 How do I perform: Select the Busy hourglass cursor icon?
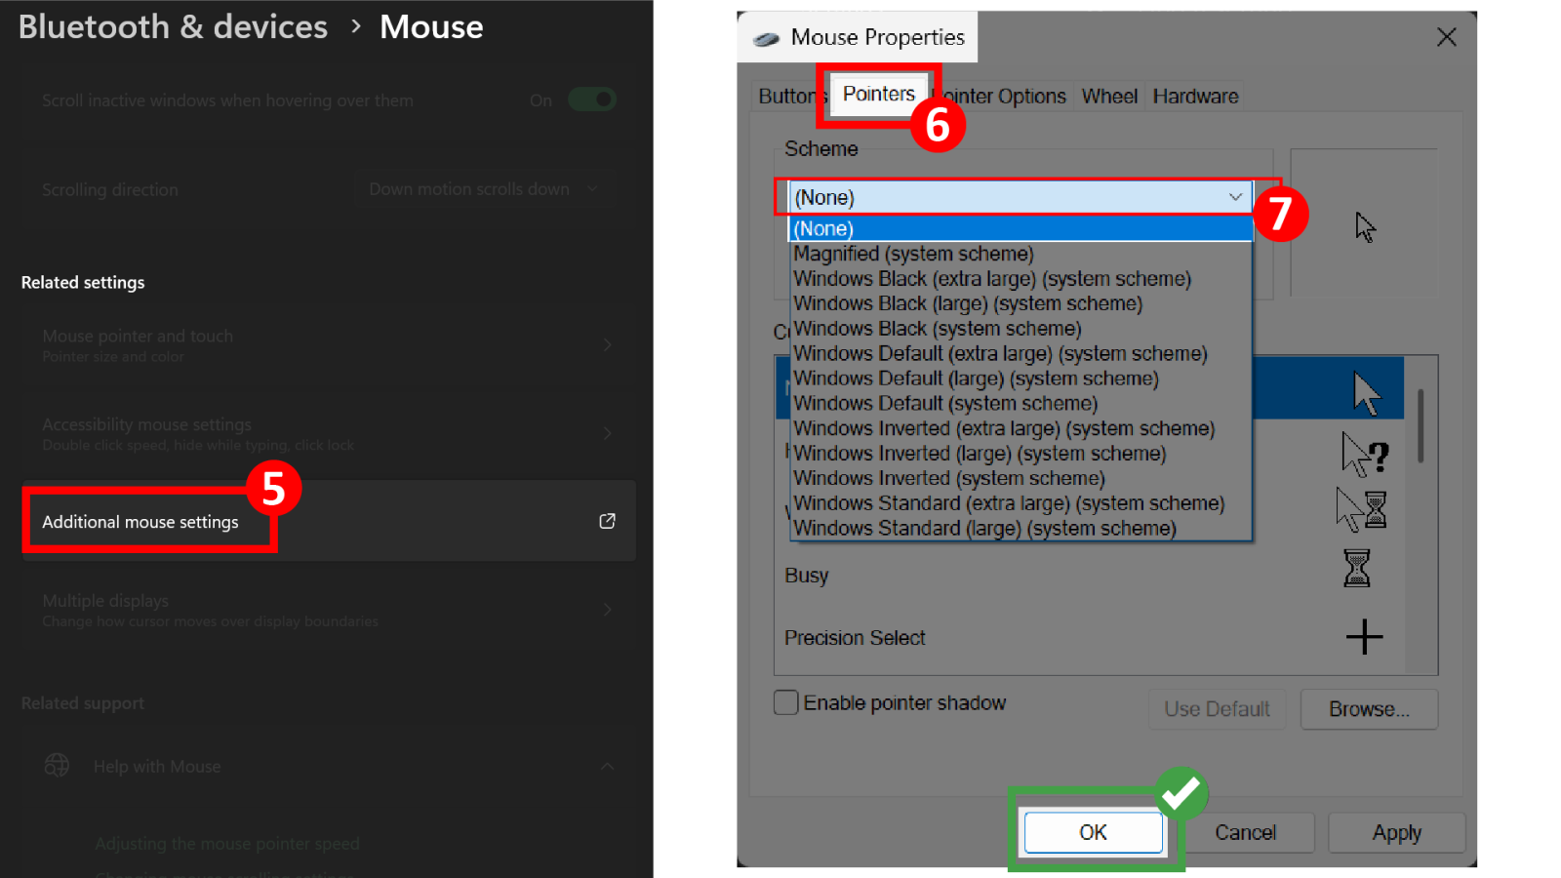coord(1356,568)
